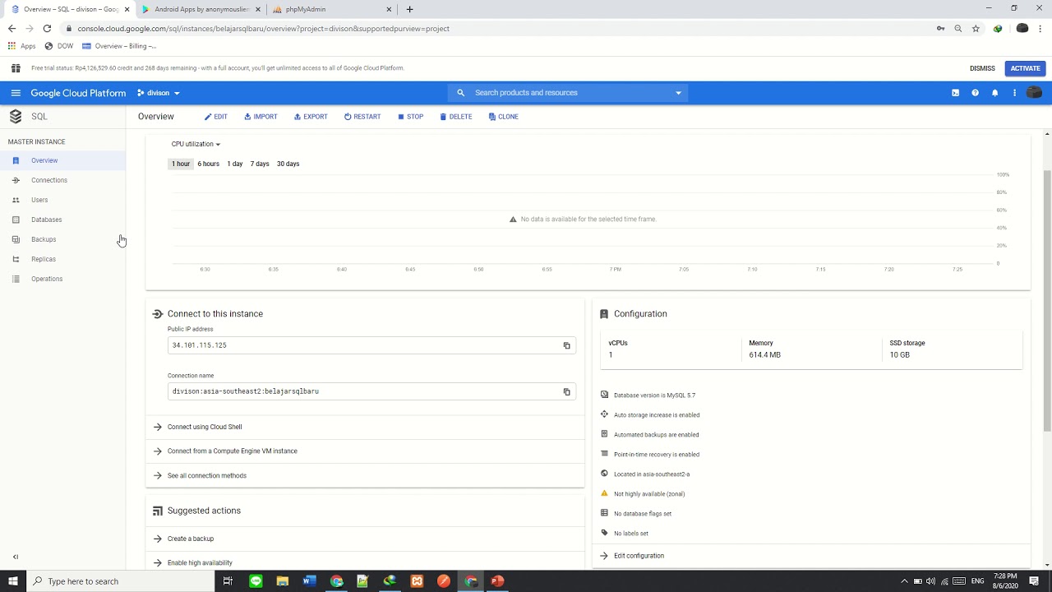The image size is (1052, 592).
Task: Open Task View on the taskbar
Action: pyautogui.click(x=228, y=581)
